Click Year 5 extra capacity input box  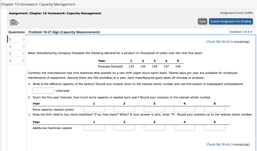click(x=215, y=109)
